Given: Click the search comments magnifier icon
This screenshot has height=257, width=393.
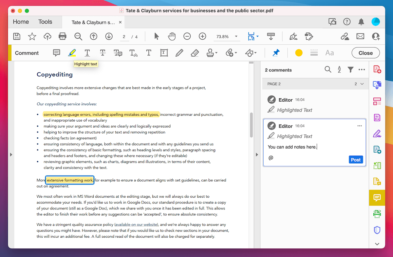Looking at the screenshot, I should pyautogui.click(x=328, y=69).
